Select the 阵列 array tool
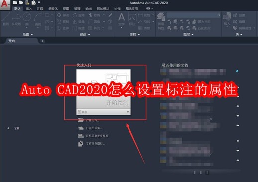This screenshot has height=182, width=258. coord(94,28)
